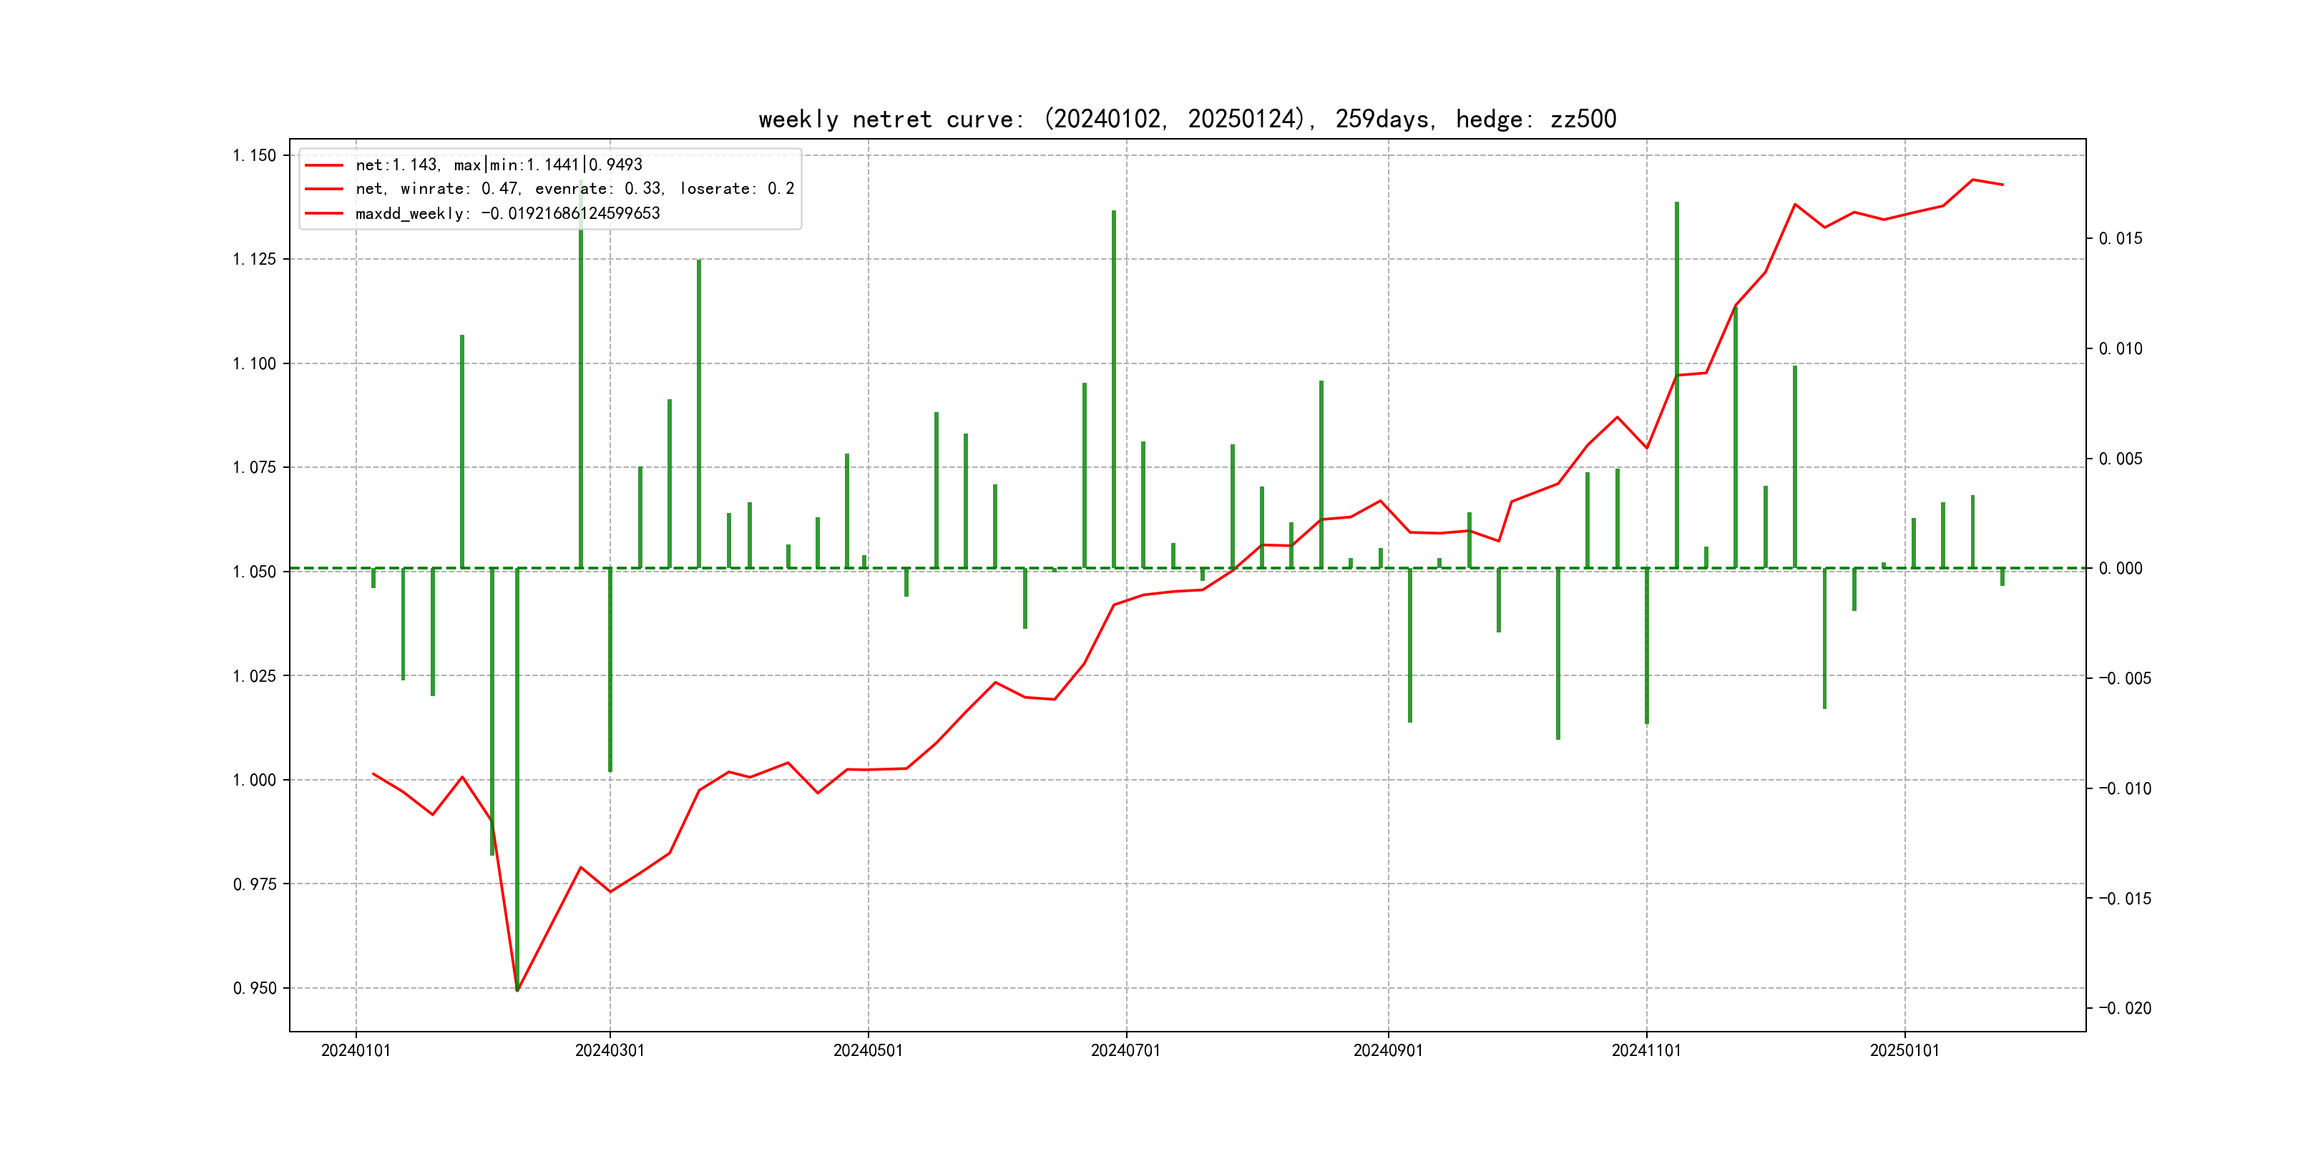2318x1159 pixels.
Task: Click the red line sample beside maxdd_weekly
Action: 324,213
